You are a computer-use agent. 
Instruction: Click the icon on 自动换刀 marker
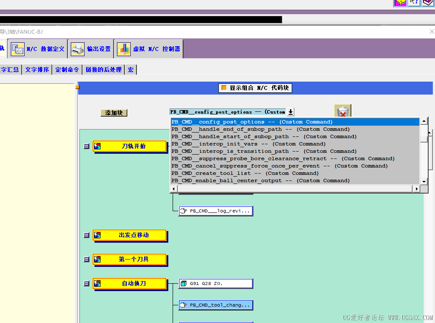98,283
